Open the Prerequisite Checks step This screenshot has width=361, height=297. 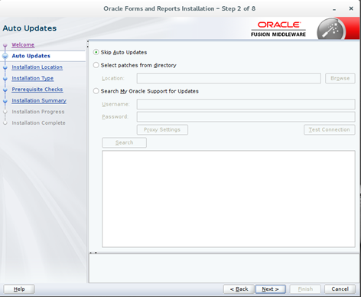click(x=37, y=90)
